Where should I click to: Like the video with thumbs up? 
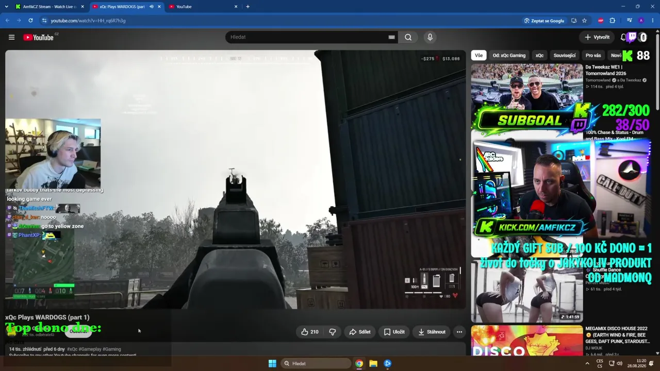pos(310,332)
